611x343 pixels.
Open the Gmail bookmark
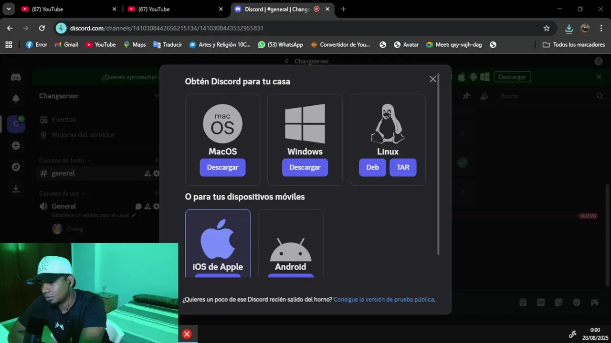pyautogui.click(x=66, y=44)
